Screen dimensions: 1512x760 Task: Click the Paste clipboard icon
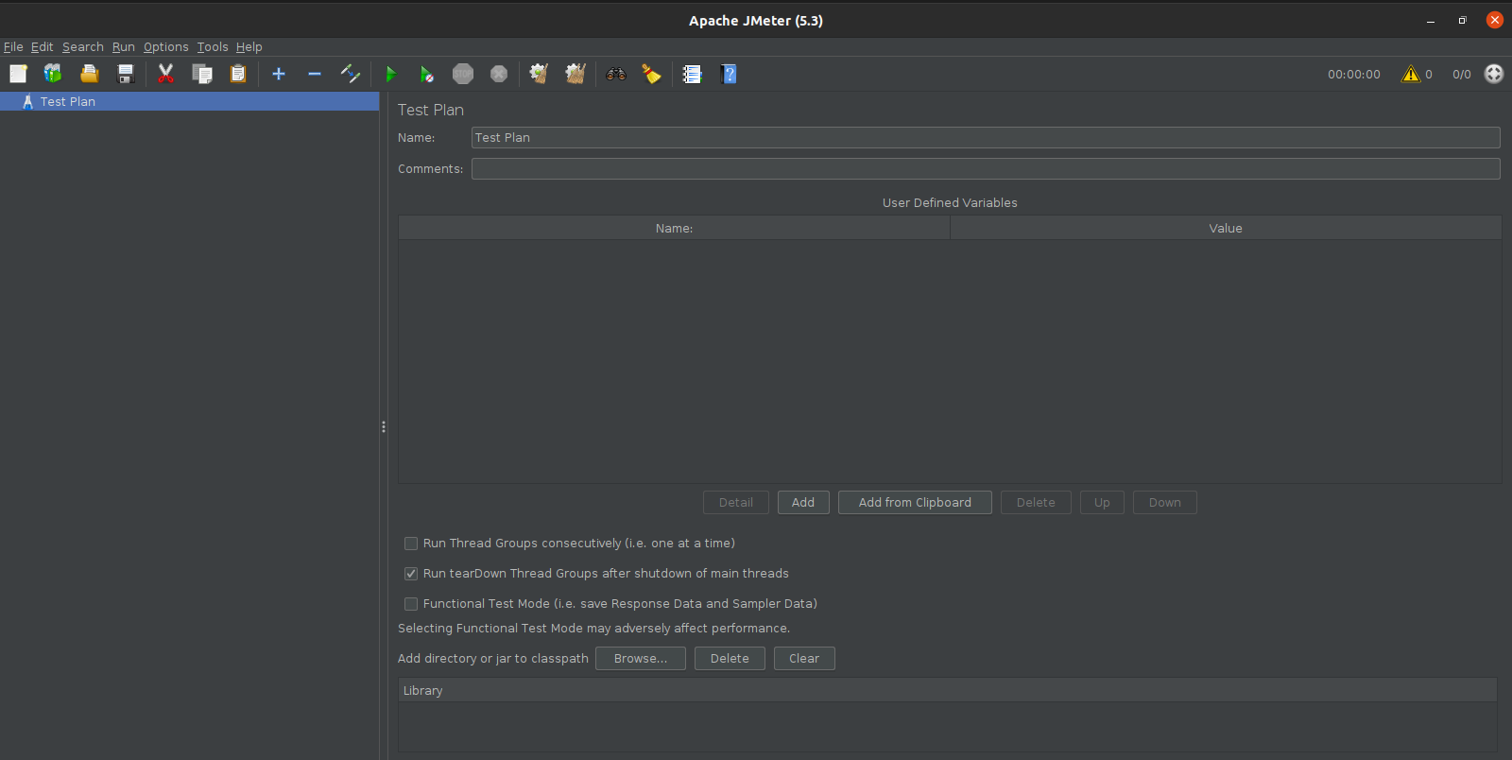[x=238, y=74]
